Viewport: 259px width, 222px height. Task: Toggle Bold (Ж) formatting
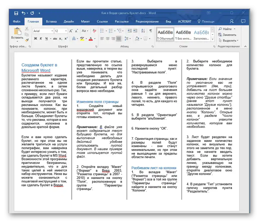[x=35, y=39]
